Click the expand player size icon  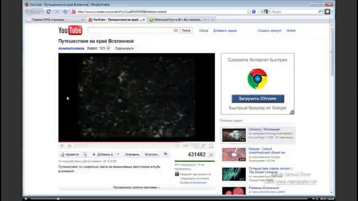pos(204,146)
